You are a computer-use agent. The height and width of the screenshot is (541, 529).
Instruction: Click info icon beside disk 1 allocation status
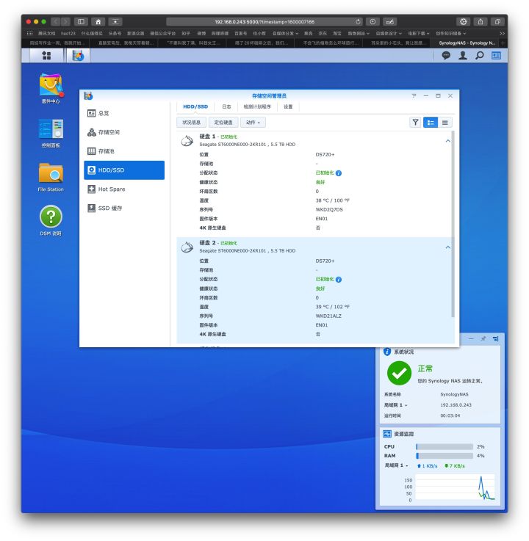pyautogui.click(x=339, y=173)
